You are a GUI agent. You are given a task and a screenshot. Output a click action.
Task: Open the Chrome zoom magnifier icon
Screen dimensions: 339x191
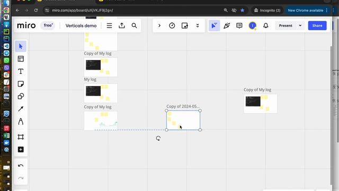(x=226, y=10)
